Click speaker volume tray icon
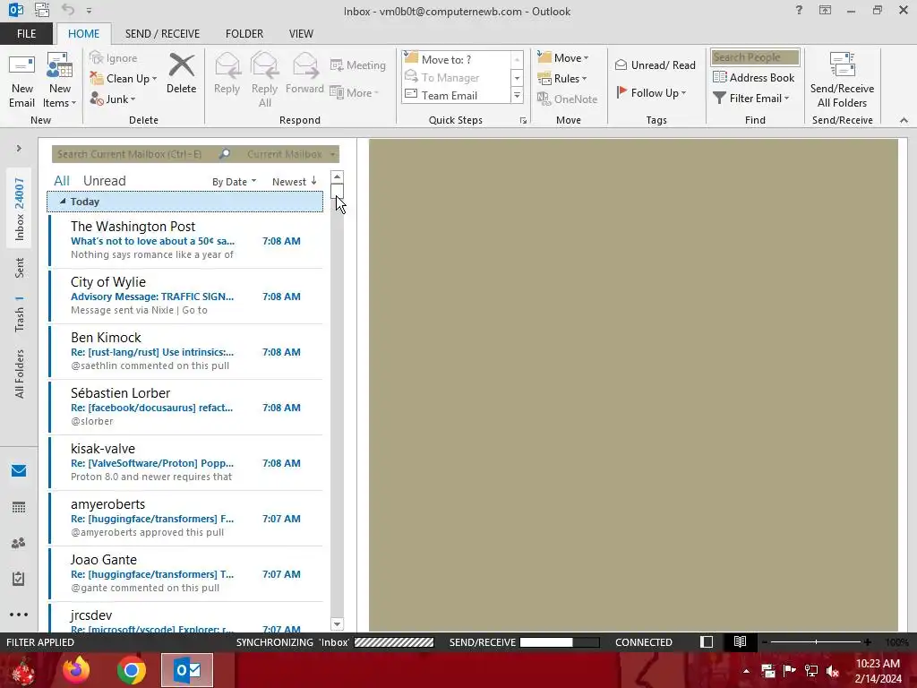Viewport: 917px width, 688px height. click(833, 670)
